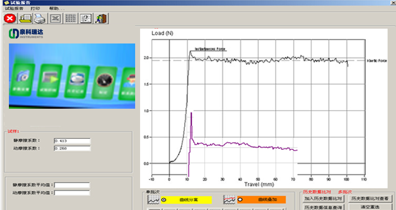The image size is (396, 210).
Task: Click the exit door toolbar icon
Action: click(101, 18)
